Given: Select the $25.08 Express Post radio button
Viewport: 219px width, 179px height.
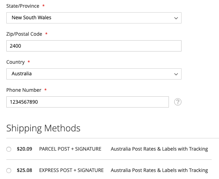Looking at the screenshot, I should [9, 171].
